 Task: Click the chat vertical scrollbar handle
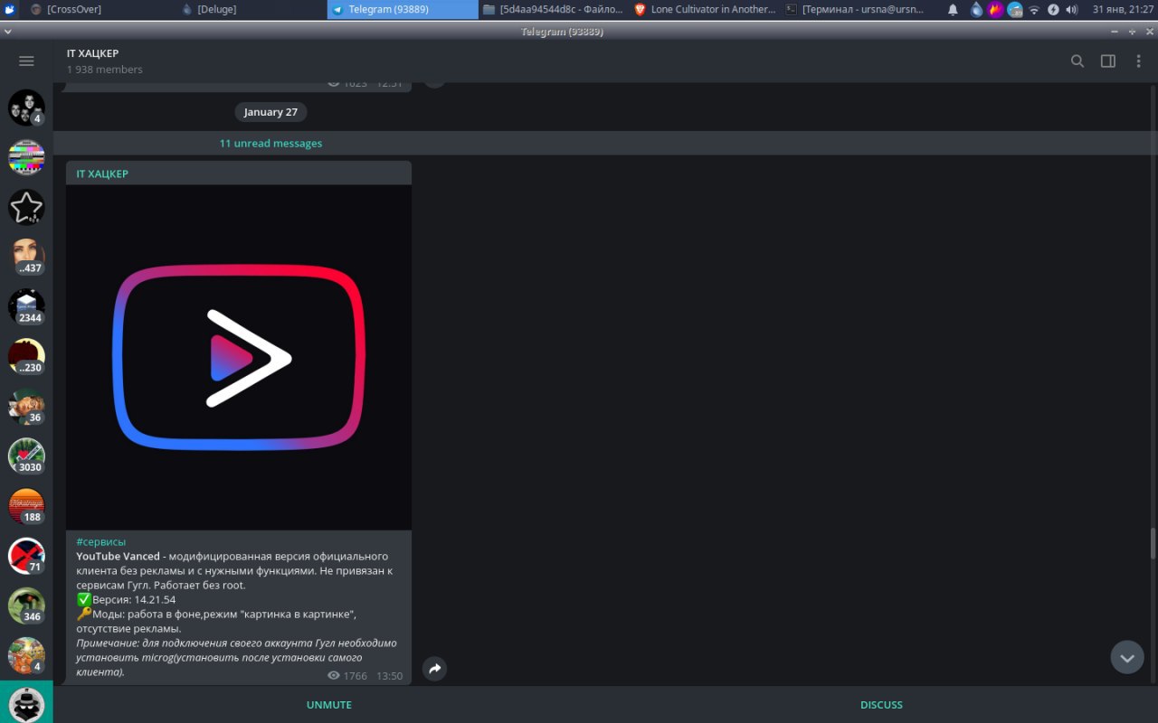pos(1153,544)
